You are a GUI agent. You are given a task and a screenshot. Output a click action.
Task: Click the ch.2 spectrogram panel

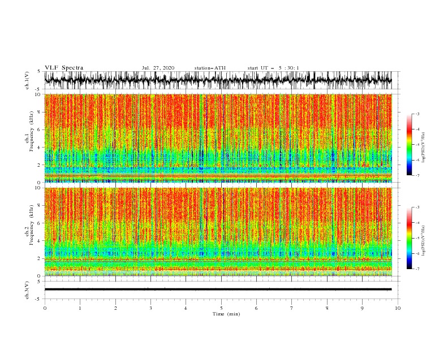tap(218, 232)
